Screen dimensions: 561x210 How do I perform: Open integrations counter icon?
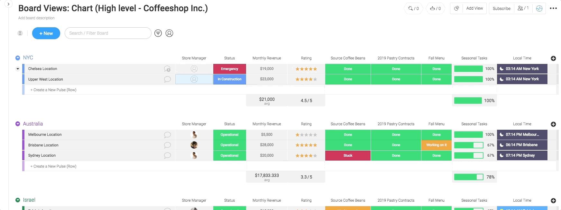[413, 8]
